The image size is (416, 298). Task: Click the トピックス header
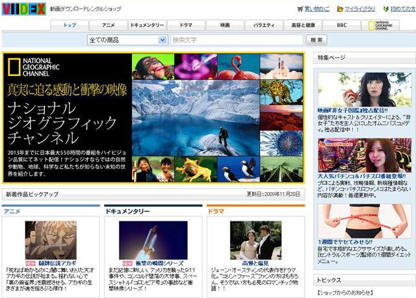pos(365,280)
